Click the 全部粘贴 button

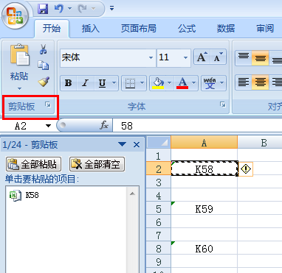(33, 164)
